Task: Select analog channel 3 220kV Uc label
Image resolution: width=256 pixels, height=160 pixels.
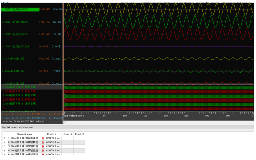Action: 15,34
